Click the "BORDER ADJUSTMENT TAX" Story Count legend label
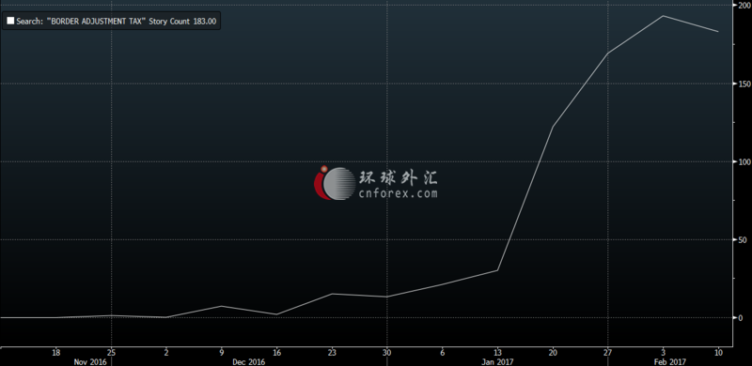This screenshot has width=752, height=366. [117, 21]
